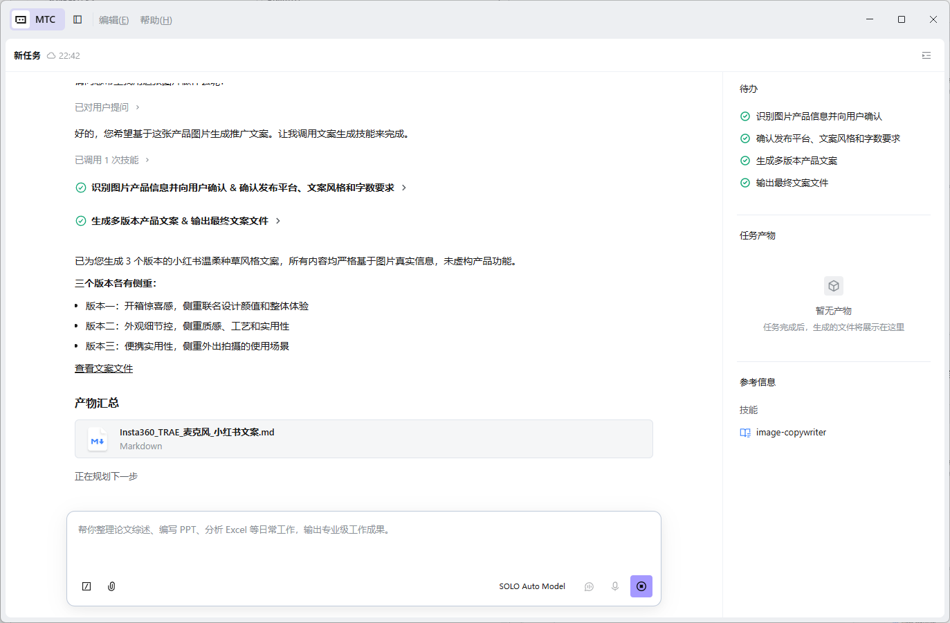Click the microphone voice input icon
This screenshot has width=950, height=623.
pos(614,586)
